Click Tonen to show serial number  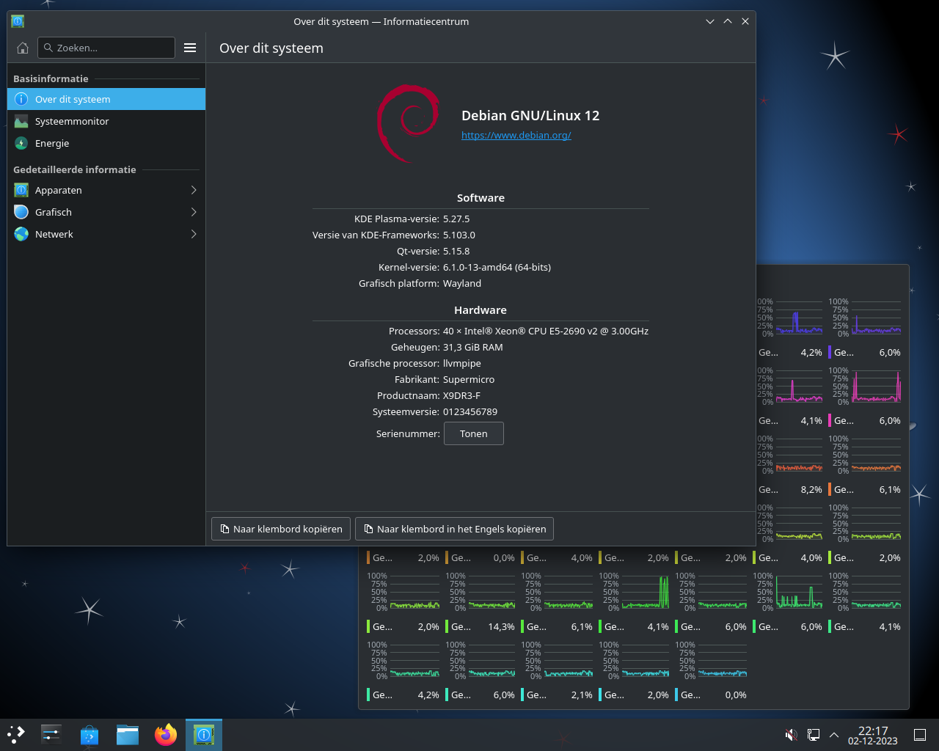(474, 433)
